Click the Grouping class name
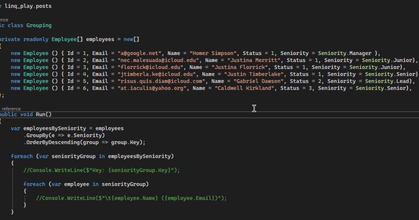419x220 pixels. point(39,26)
